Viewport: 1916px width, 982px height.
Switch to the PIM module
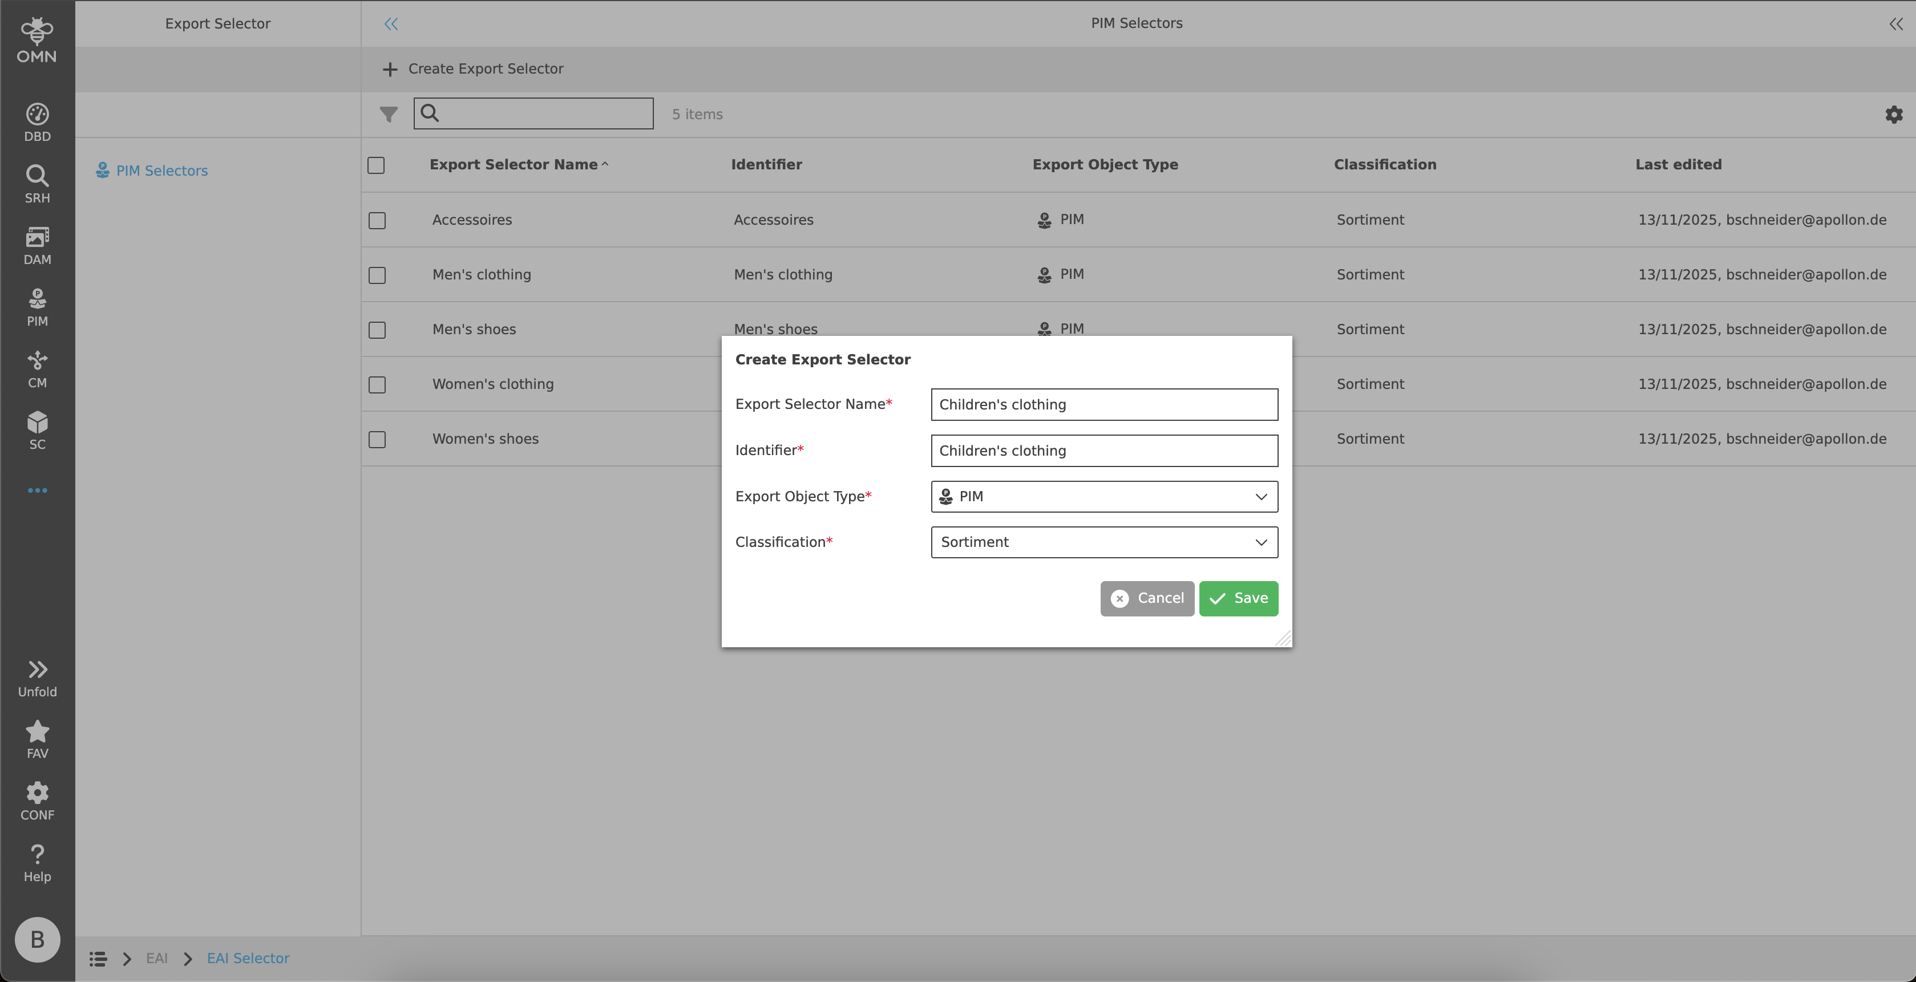point(37,306)
